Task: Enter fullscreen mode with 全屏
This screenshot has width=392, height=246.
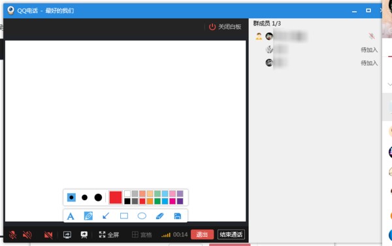Action: click(108, 235)
